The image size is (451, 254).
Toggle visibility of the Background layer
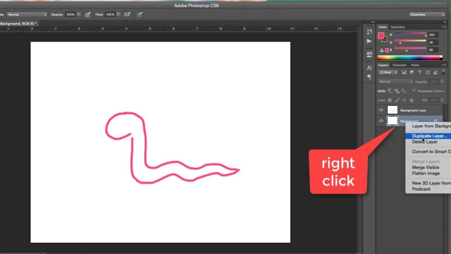381,121
